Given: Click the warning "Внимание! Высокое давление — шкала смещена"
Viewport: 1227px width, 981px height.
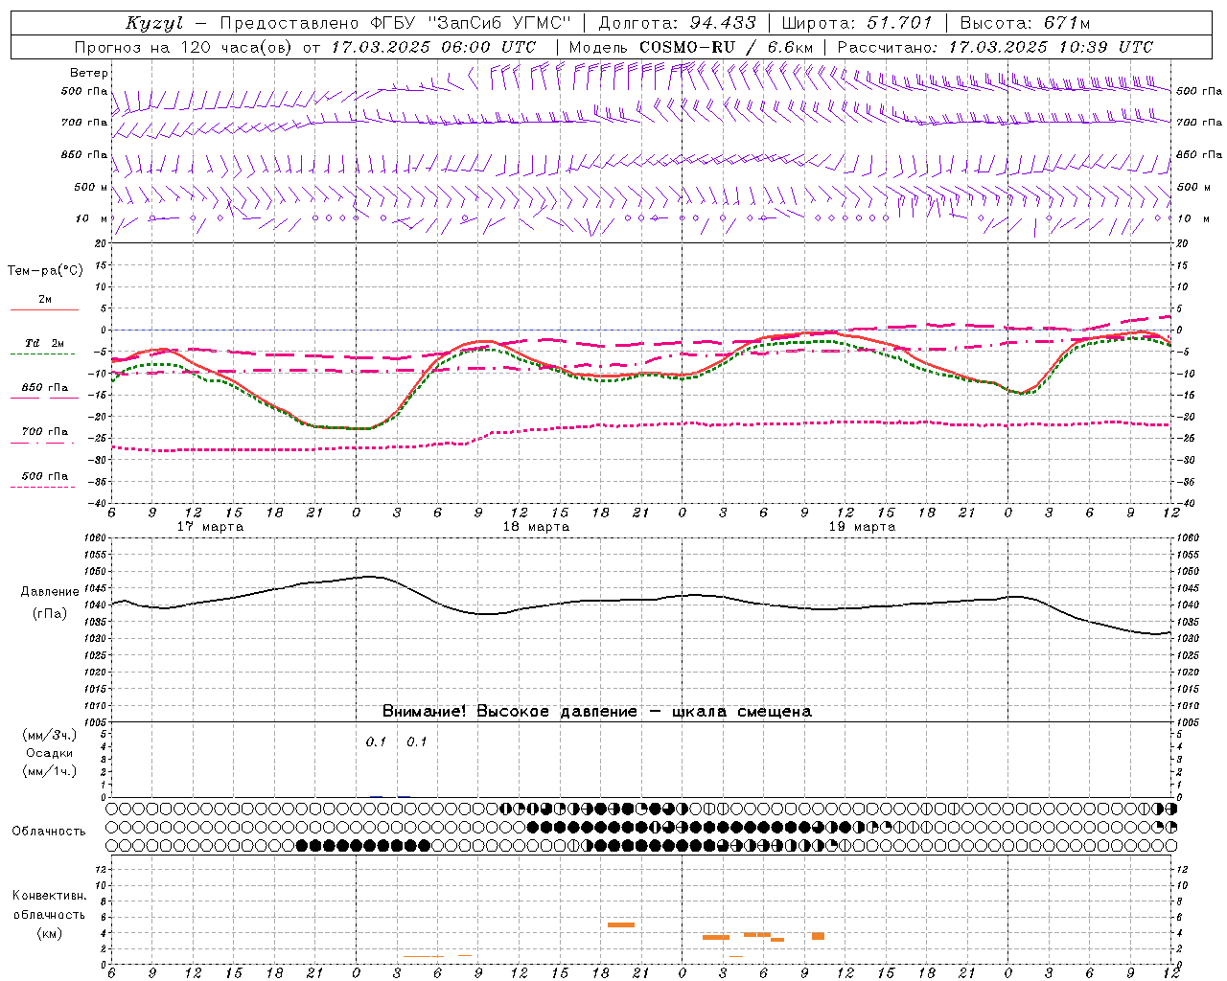Looking at the screenshot, I should pyautogui.click(x=596, y=712).
